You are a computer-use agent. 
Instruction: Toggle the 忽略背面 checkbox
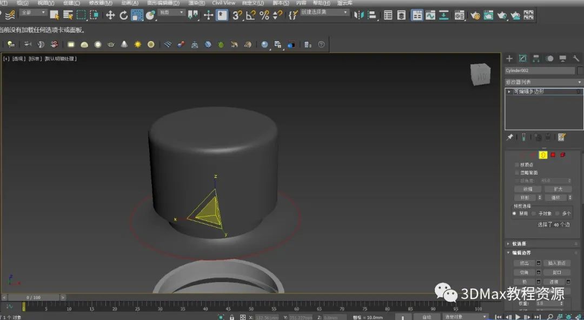coord(517,172)
